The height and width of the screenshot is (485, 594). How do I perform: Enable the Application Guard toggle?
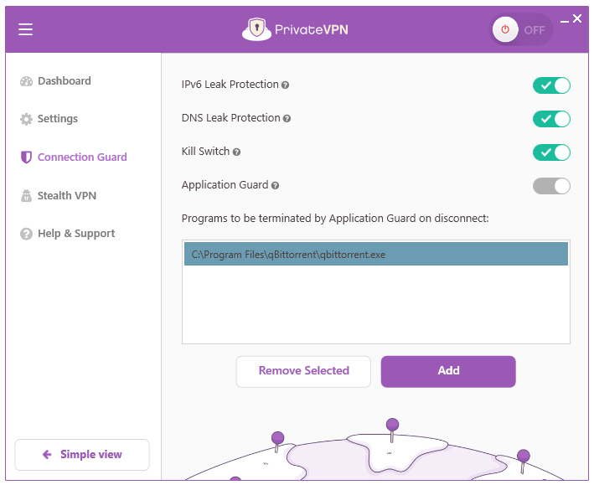[x=551, y=186]
